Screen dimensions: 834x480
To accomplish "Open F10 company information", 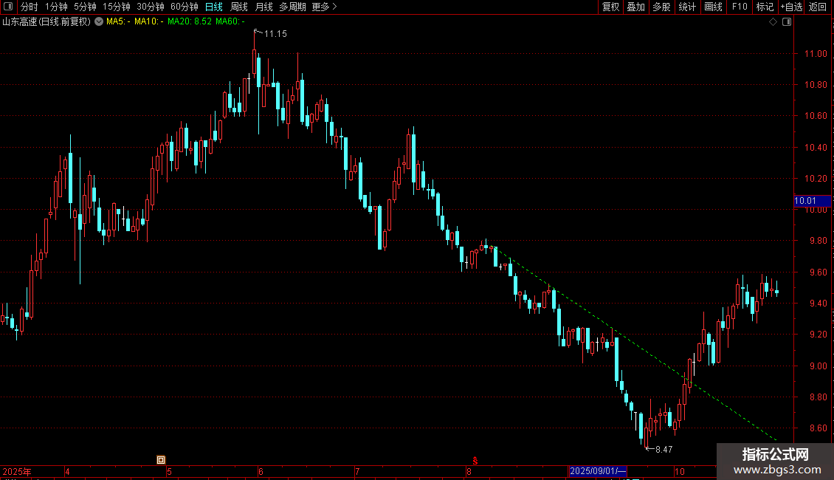I will pos(740,7).
